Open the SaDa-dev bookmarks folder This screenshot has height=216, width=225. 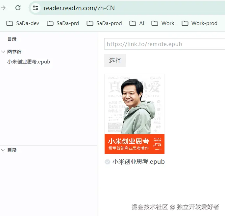(x=23, y=23)
